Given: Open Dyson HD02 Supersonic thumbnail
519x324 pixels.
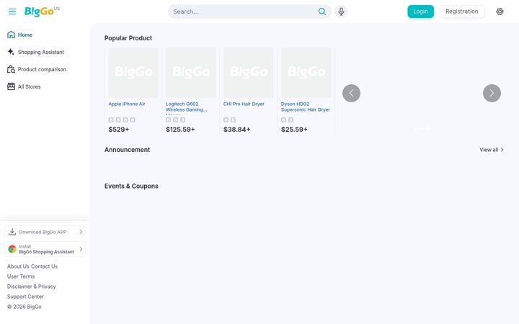Looking at the screenshot, I should (x=306, y=73).
